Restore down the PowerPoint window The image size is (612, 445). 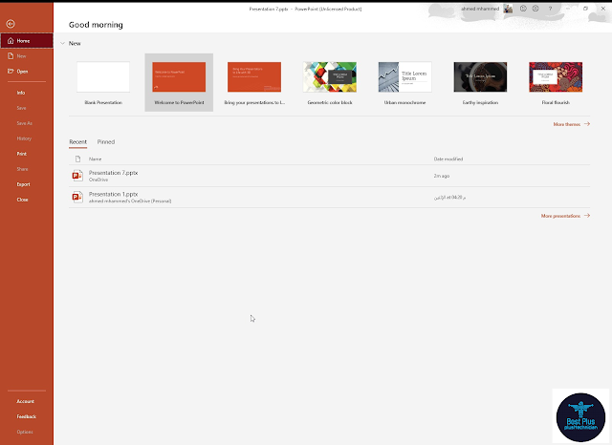[x=585, y=9]
